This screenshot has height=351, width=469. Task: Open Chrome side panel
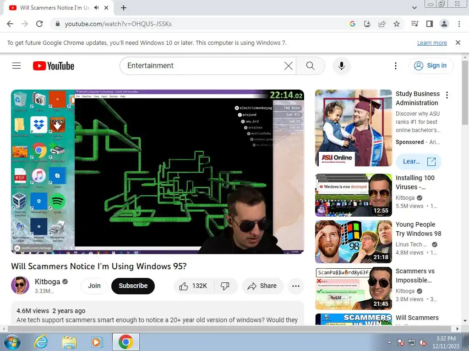[430, 24]
